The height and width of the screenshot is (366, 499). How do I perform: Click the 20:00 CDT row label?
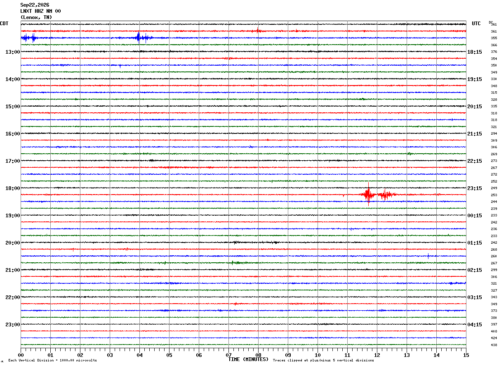12,243
